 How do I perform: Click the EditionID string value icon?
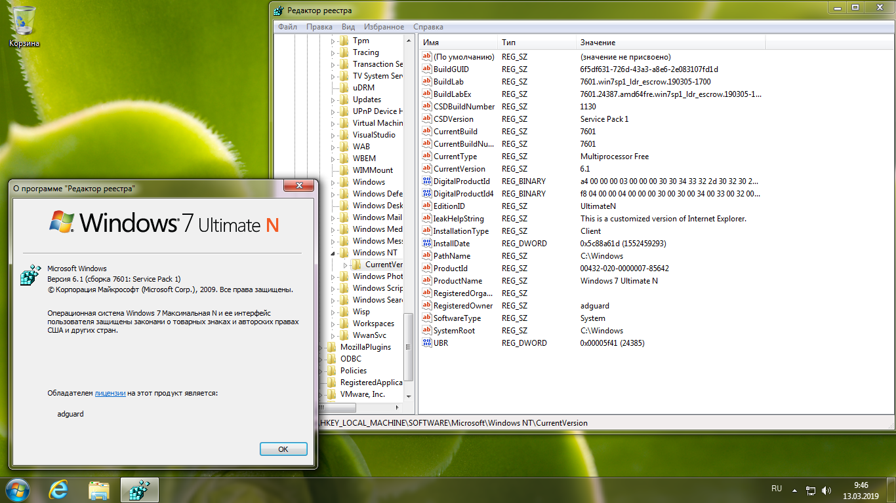(427, 206)
